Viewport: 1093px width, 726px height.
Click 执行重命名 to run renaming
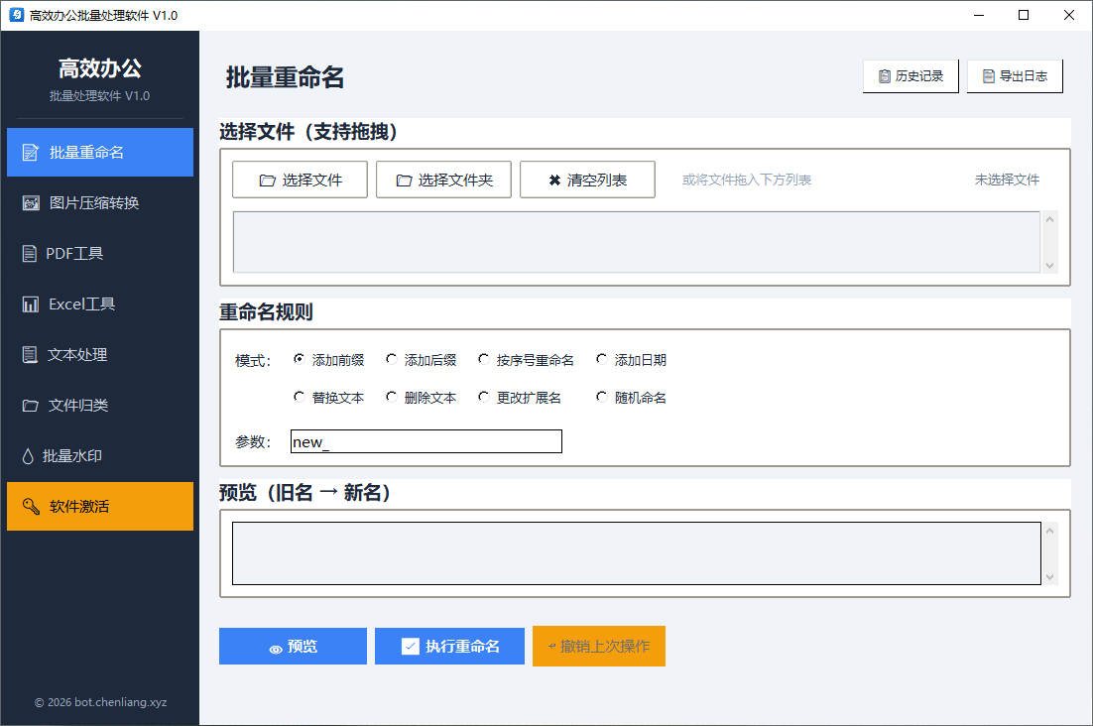point(449,647)
